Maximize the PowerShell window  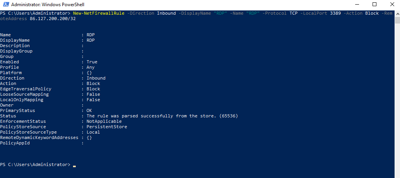click(x=374, y=4)
